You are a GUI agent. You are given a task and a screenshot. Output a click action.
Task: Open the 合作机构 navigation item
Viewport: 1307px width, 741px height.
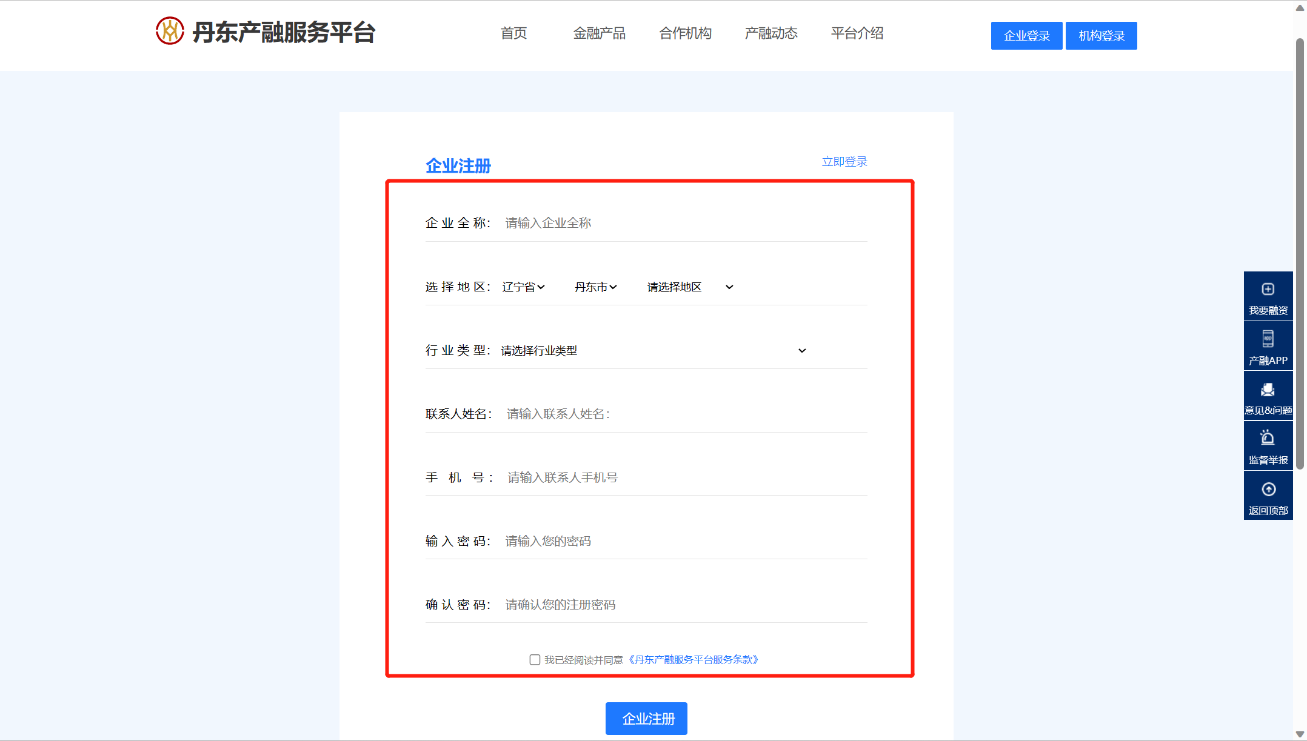[x=685, y=33]
